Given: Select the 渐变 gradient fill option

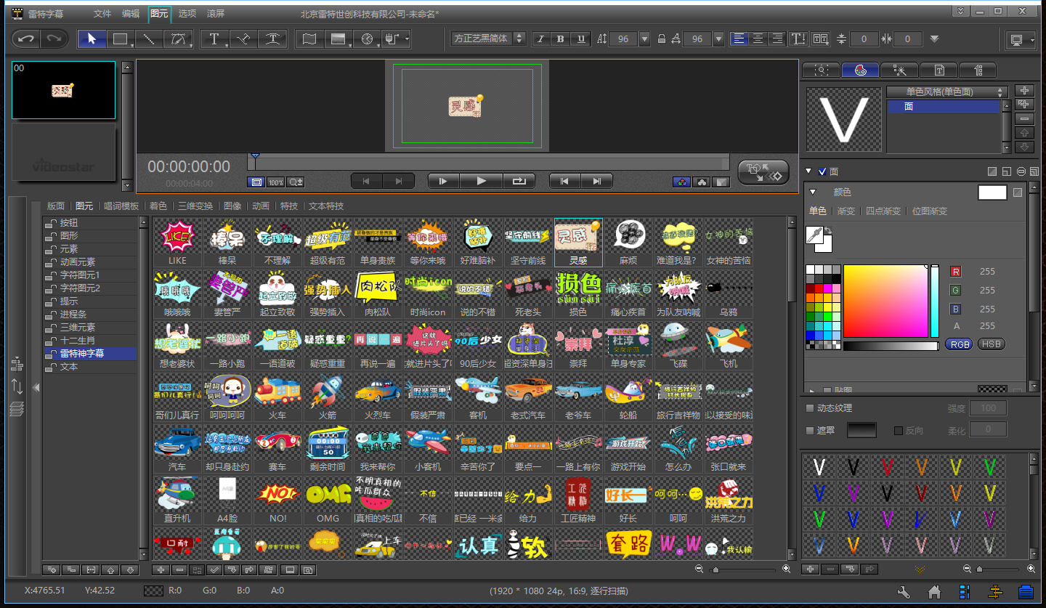Looking at the screenshot, I should (846, 211).
